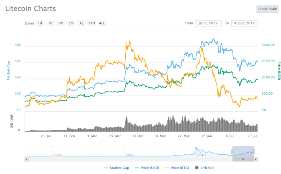Set zoom to 7d
Viewport: 281px width, 174px height.
(x=50, y=23)
